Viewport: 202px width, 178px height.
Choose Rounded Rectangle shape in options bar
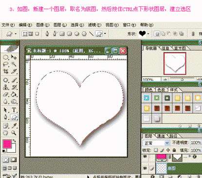coord(70,34)
